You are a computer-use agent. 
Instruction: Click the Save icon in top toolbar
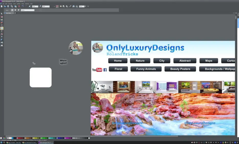click(x=8, y=6)
